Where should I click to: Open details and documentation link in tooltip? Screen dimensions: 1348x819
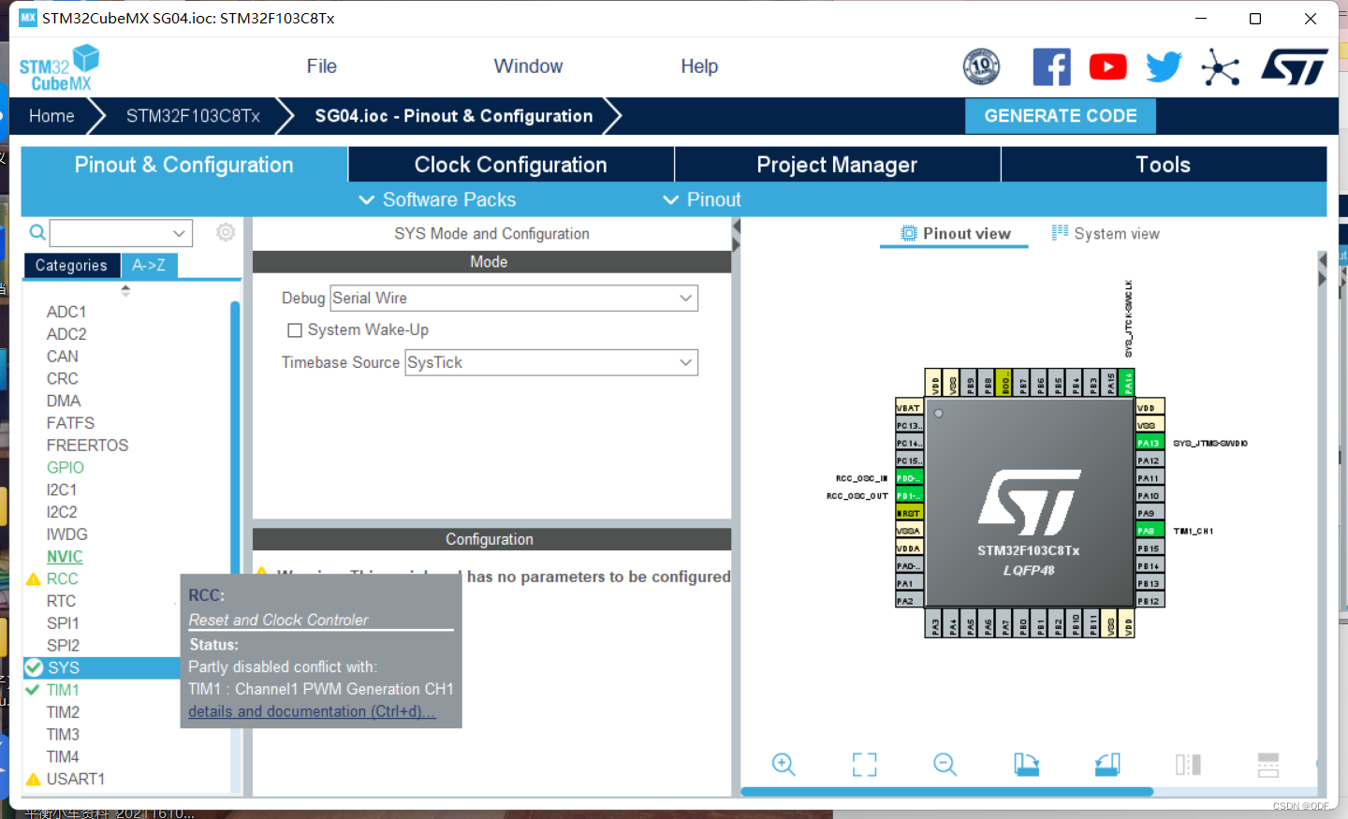312,711
